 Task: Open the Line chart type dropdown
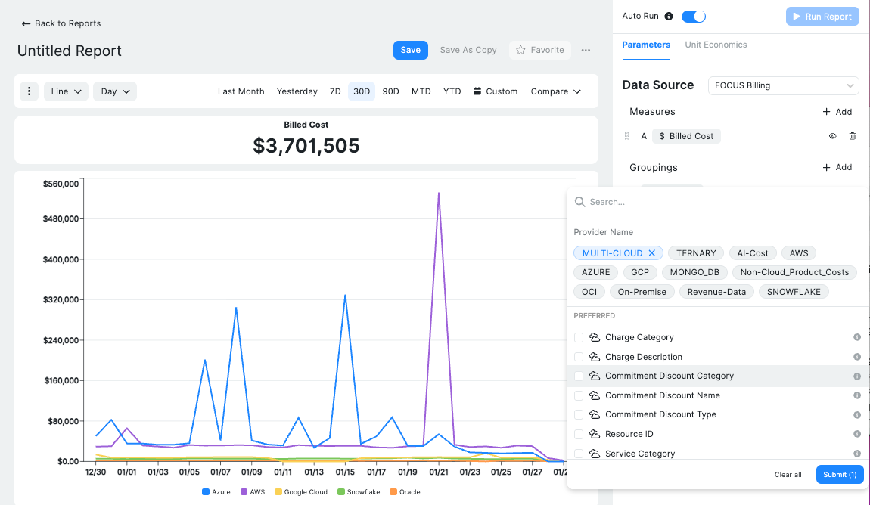point(66,91)
